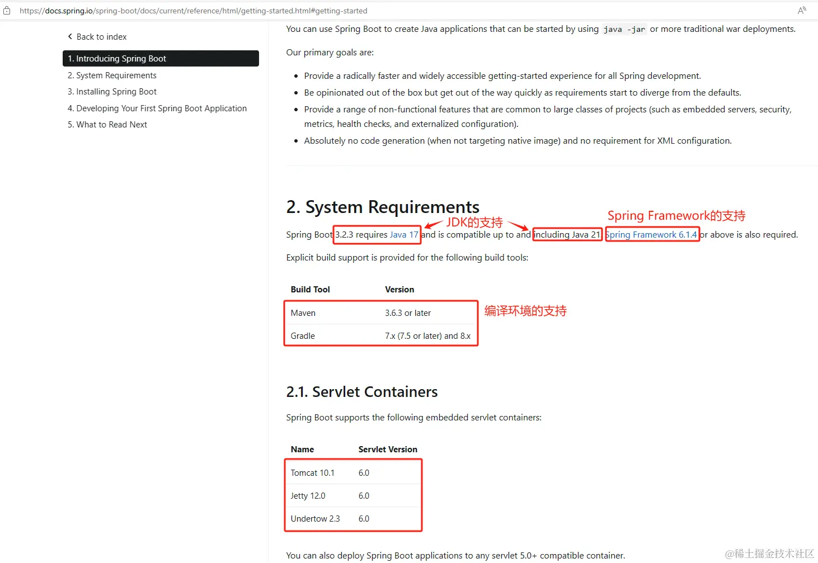Navigate to 4. Developing Your First Spring Boot Application
The width and height of the screenshot is (818, 563).
coord(157,108)
